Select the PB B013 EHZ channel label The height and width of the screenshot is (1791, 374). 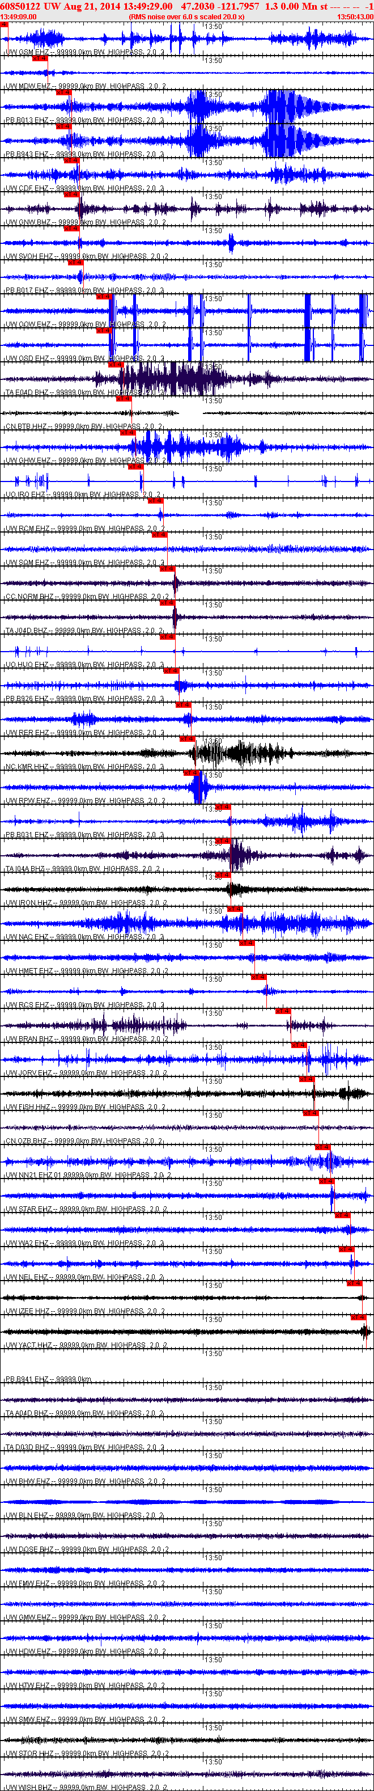(x=28, y=120)
